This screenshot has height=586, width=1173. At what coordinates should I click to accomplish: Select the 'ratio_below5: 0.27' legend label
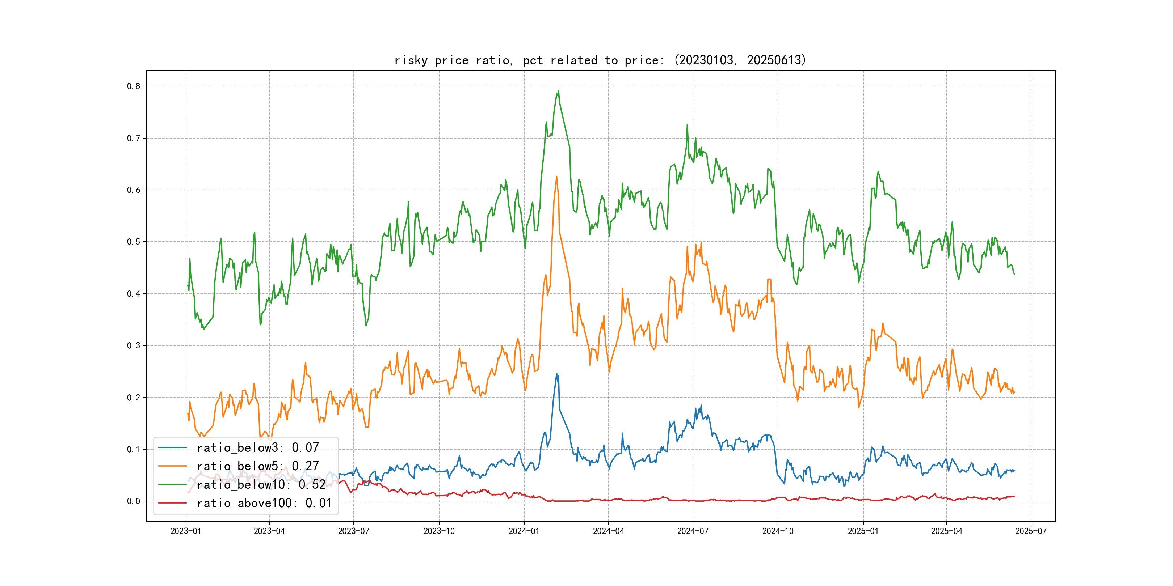pyautogui.click(x=258, y=466)
